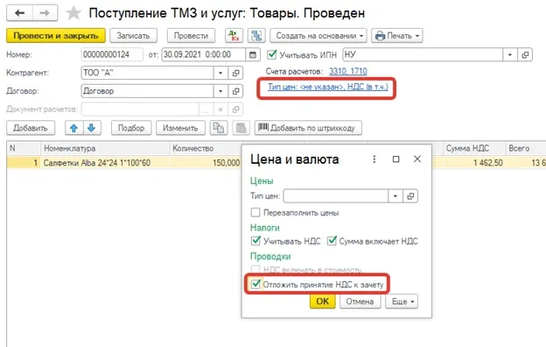Choose Документ расчетов via ellipsis button
The image size is (546, 347).
pos(206,110)
